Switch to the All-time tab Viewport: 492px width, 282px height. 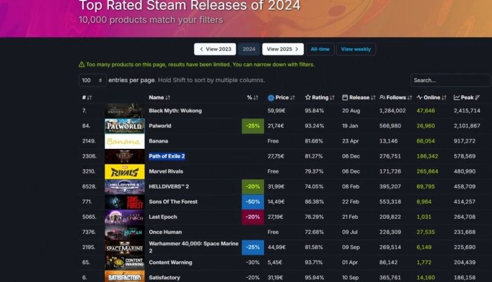[x=319, y=49]
